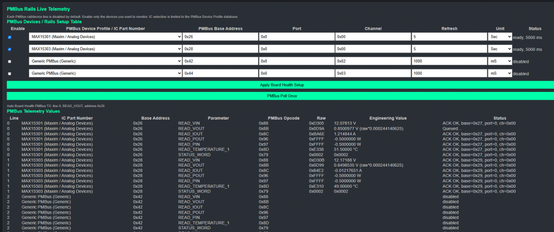Click the Port field in the 0x44 row
Image resolution: width=554 pixels, height=232 pixels.
point(297,74)
